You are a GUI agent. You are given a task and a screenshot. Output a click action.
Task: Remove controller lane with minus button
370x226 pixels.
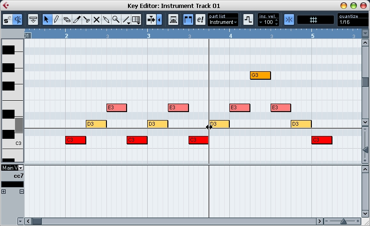(x=22, y=192)
